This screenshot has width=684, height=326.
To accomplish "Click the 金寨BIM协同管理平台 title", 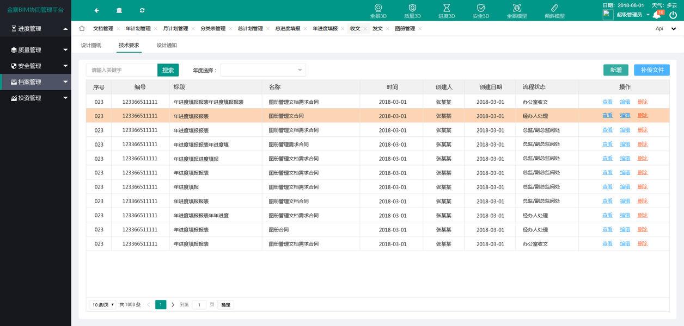I will coord(35,10).
